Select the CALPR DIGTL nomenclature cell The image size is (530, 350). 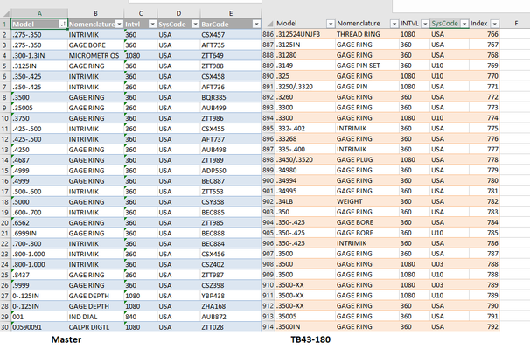pyautogui.click(x=95, y=327)
